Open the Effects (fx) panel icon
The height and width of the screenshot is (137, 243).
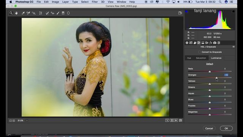point(211,43)
